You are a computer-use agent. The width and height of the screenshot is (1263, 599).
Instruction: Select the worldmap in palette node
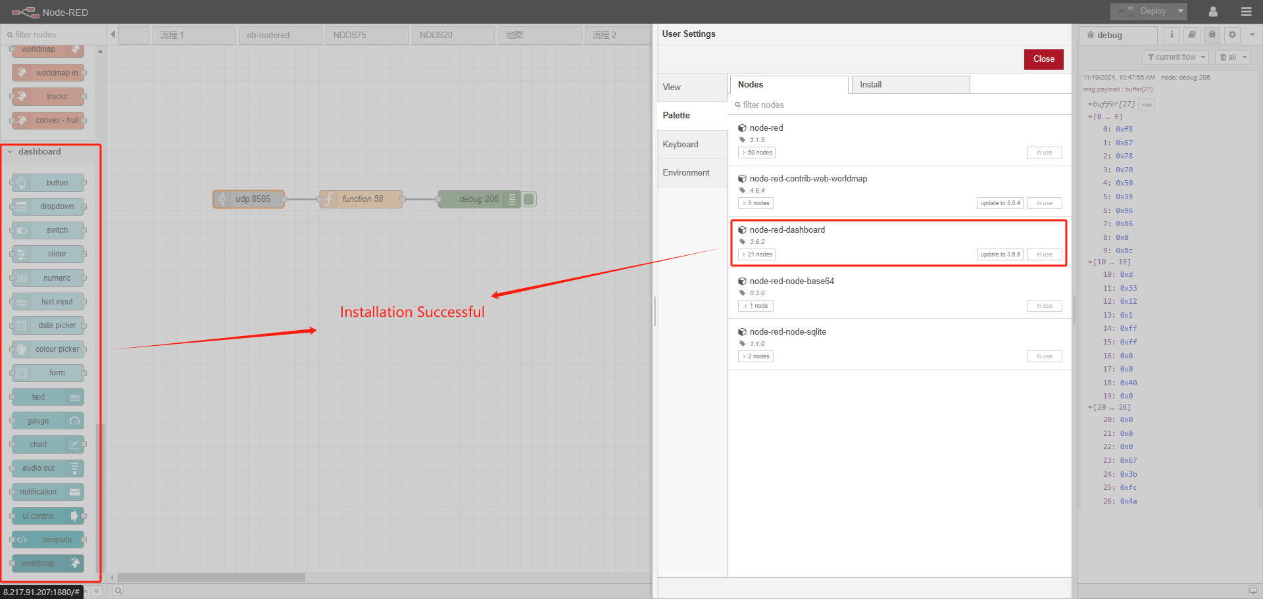48,73
